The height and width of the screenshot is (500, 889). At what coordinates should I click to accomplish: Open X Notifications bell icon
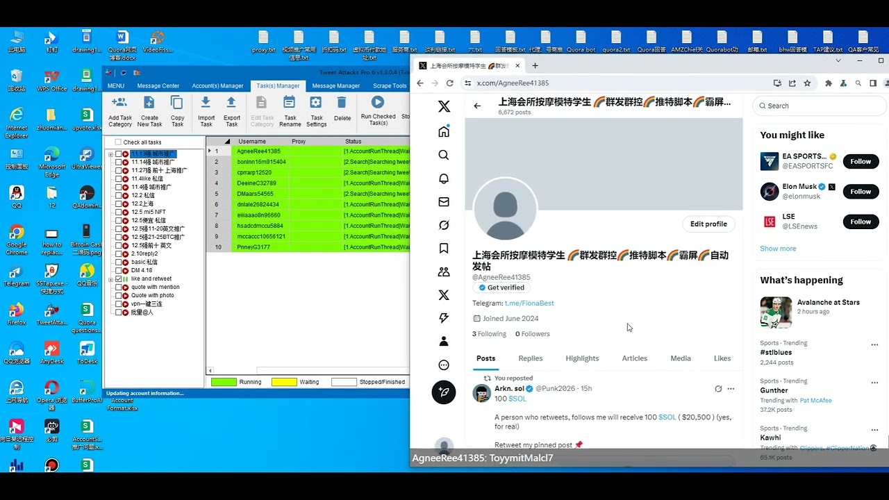444,178
